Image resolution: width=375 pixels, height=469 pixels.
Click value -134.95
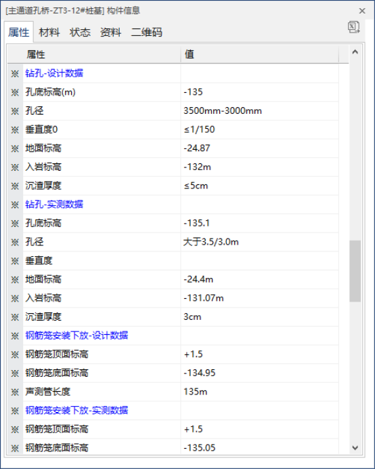click(260, 373)
